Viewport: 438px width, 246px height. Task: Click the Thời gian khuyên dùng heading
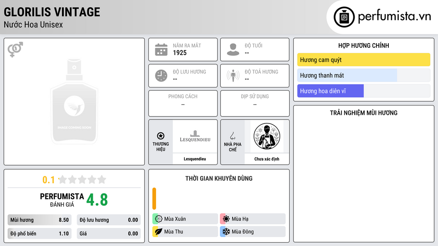pos(219,179)
